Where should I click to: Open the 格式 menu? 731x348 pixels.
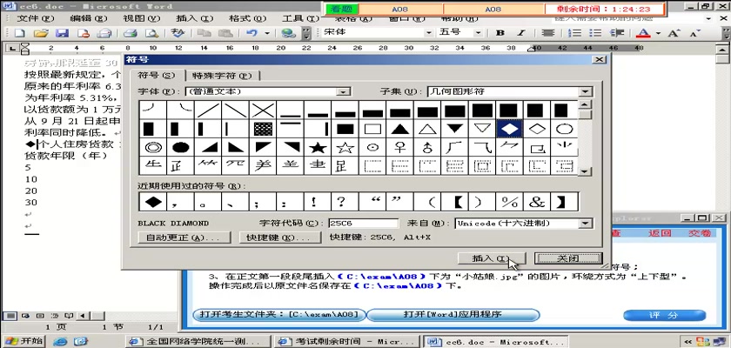(x=247, y=18)
